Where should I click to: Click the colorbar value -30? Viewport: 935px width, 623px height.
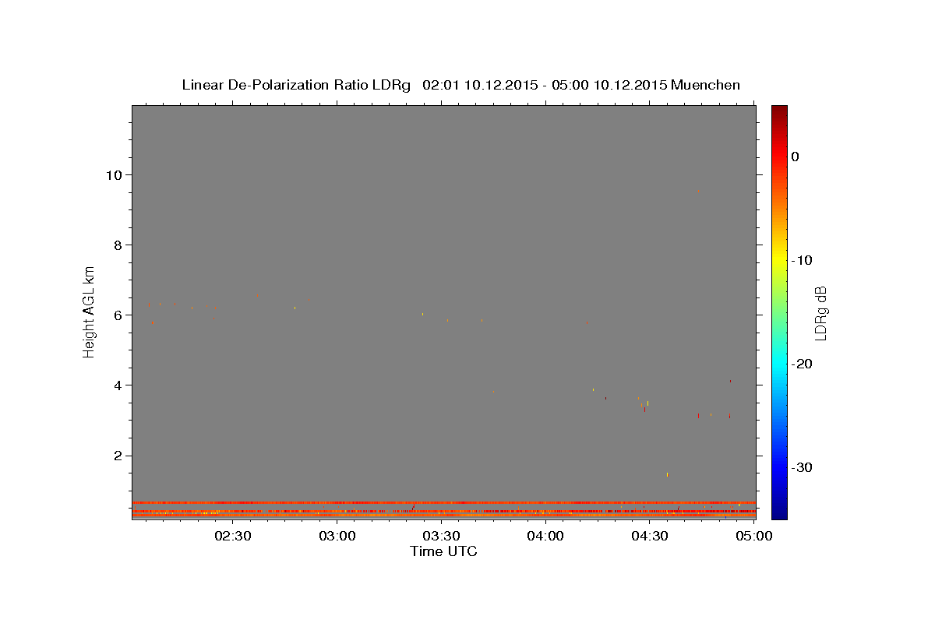click(803, 467)
